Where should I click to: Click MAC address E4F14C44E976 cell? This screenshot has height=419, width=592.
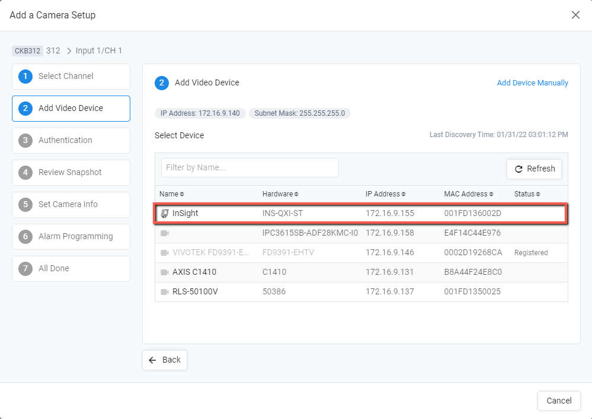472,233
